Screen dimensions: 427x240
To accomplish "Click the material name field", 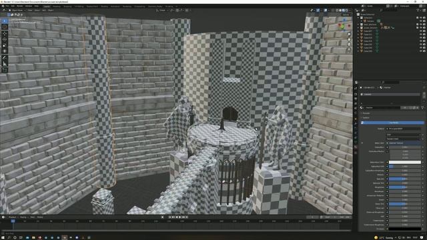I will [384, 108].
